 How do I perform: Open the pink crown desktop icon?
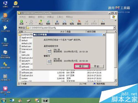tap(5, 91)
